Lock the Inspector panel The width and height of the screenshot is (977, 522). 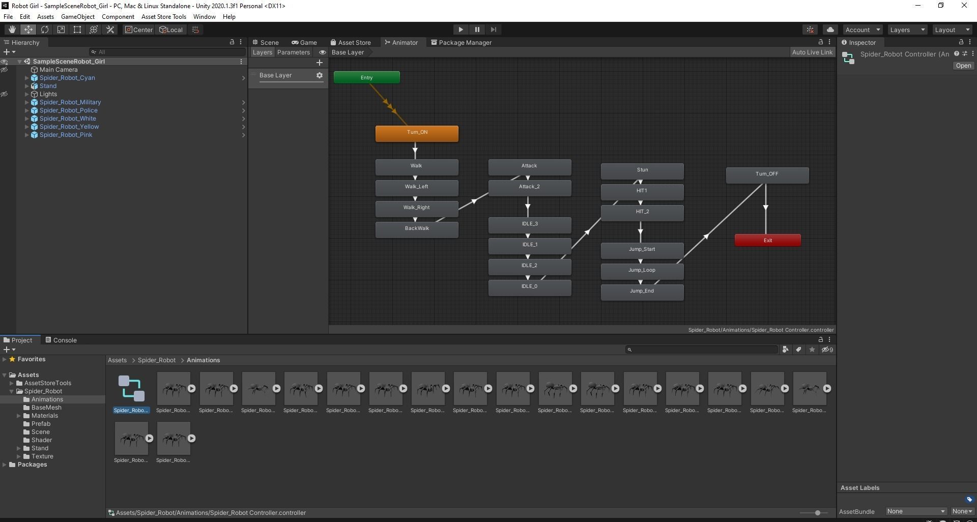(961, 42)
